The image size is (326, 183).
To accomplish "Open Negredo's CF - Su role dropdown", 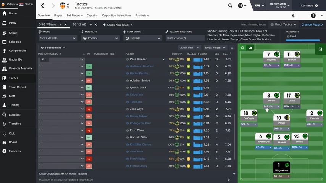I will (x=271, y=66).
